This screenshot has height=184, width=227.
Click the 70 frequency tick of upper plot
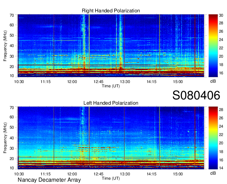tap(12, 15)
